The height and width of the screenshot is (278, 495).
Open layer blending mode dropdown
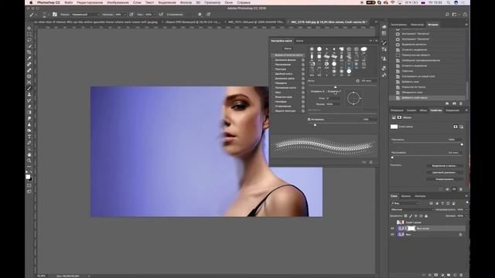(411, 209)
